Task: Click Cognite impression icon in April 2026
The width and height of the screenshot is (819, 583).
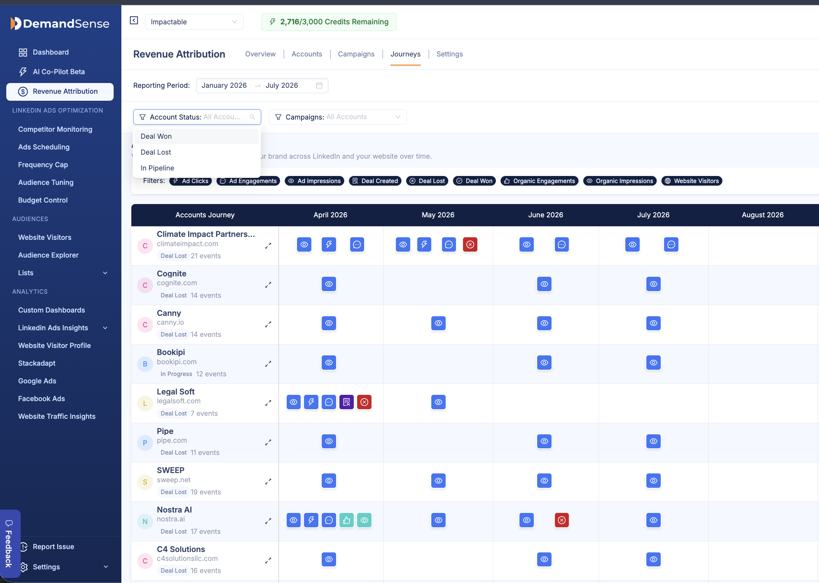Action: coord(329,284)
